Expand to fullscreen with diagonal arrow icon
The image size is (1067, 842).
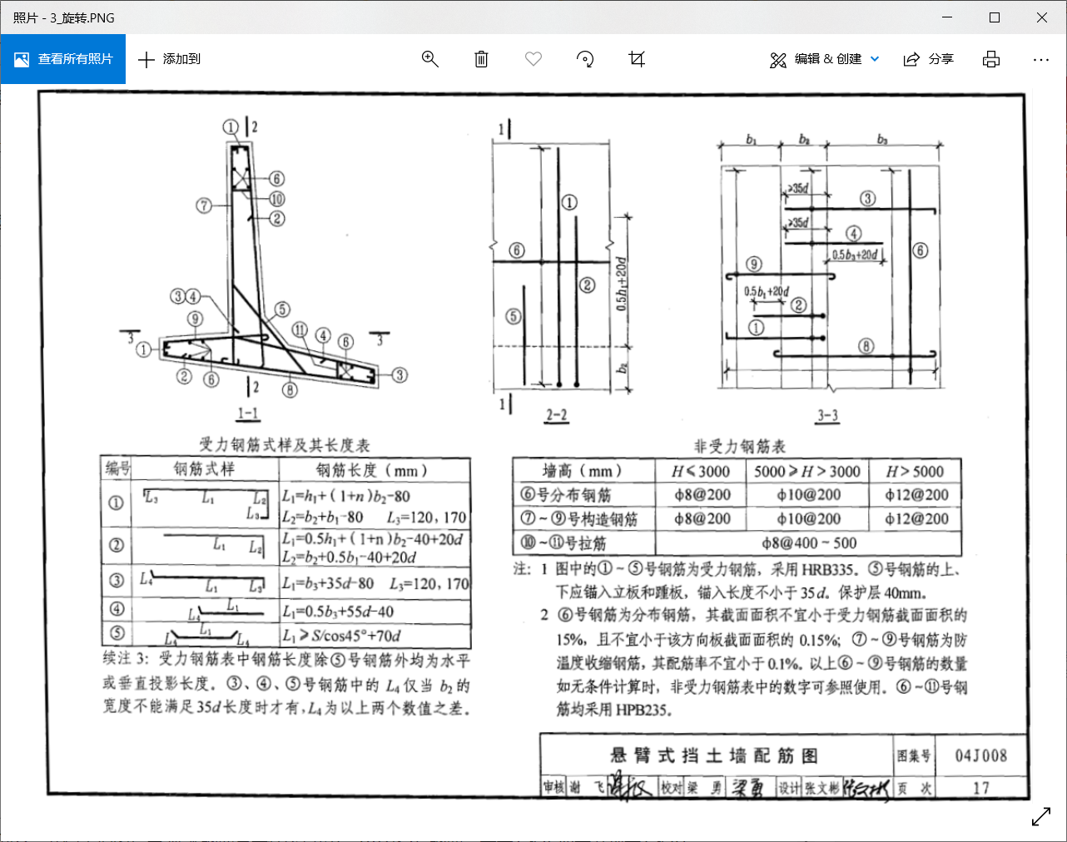point(1041,816)
